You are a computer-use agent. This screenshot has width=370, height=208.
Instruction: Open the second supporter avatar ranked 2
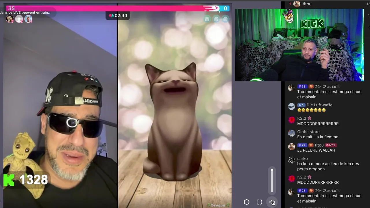point(19,19)
